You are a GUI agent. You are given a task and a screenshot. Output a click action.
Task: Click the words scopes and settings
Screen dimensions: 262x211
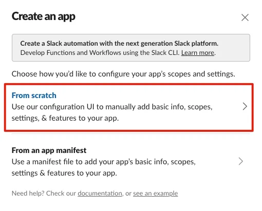pos(201,74)
